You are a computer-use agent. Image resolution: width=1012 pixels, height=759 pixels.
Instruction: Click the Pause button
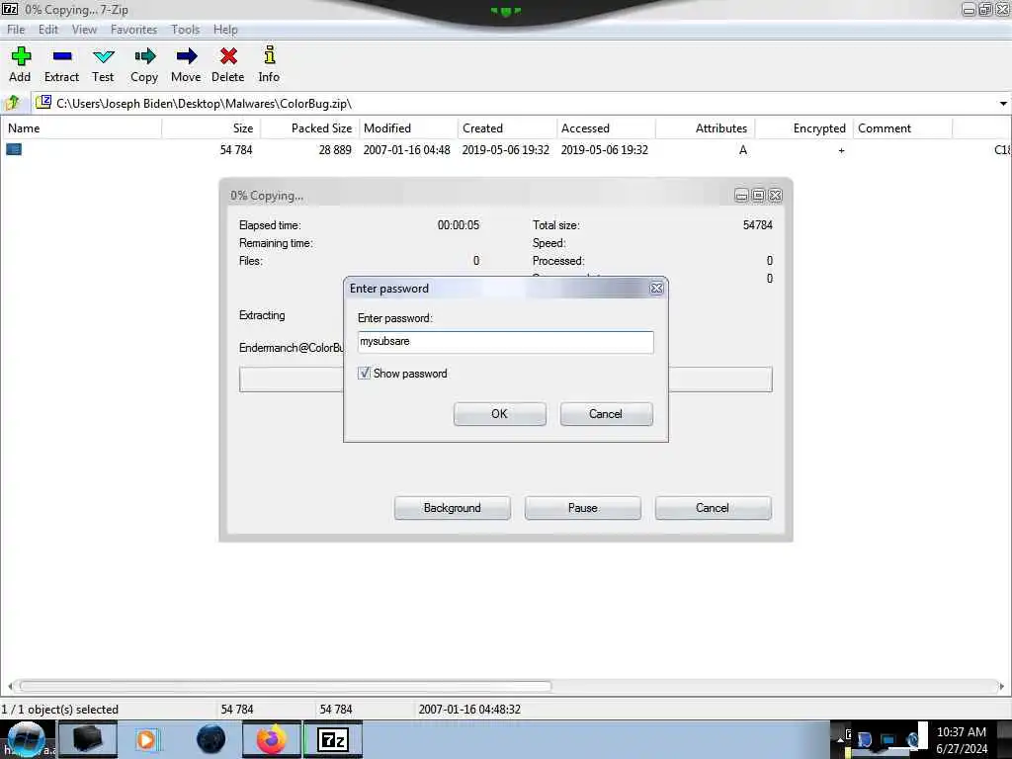coord(583,508)
